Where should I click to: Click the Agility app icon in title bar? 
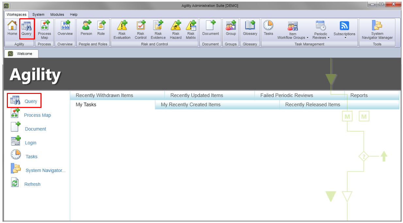[6, 6]
